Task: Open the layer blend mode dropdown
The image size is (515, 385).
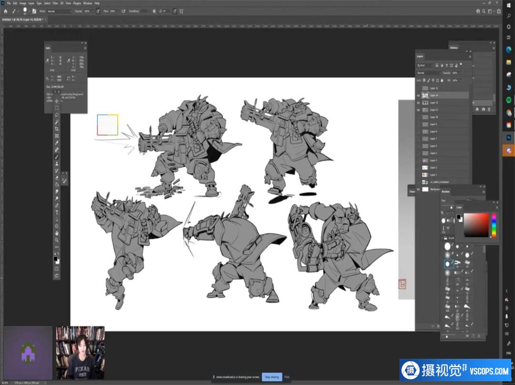Action: 429,73
